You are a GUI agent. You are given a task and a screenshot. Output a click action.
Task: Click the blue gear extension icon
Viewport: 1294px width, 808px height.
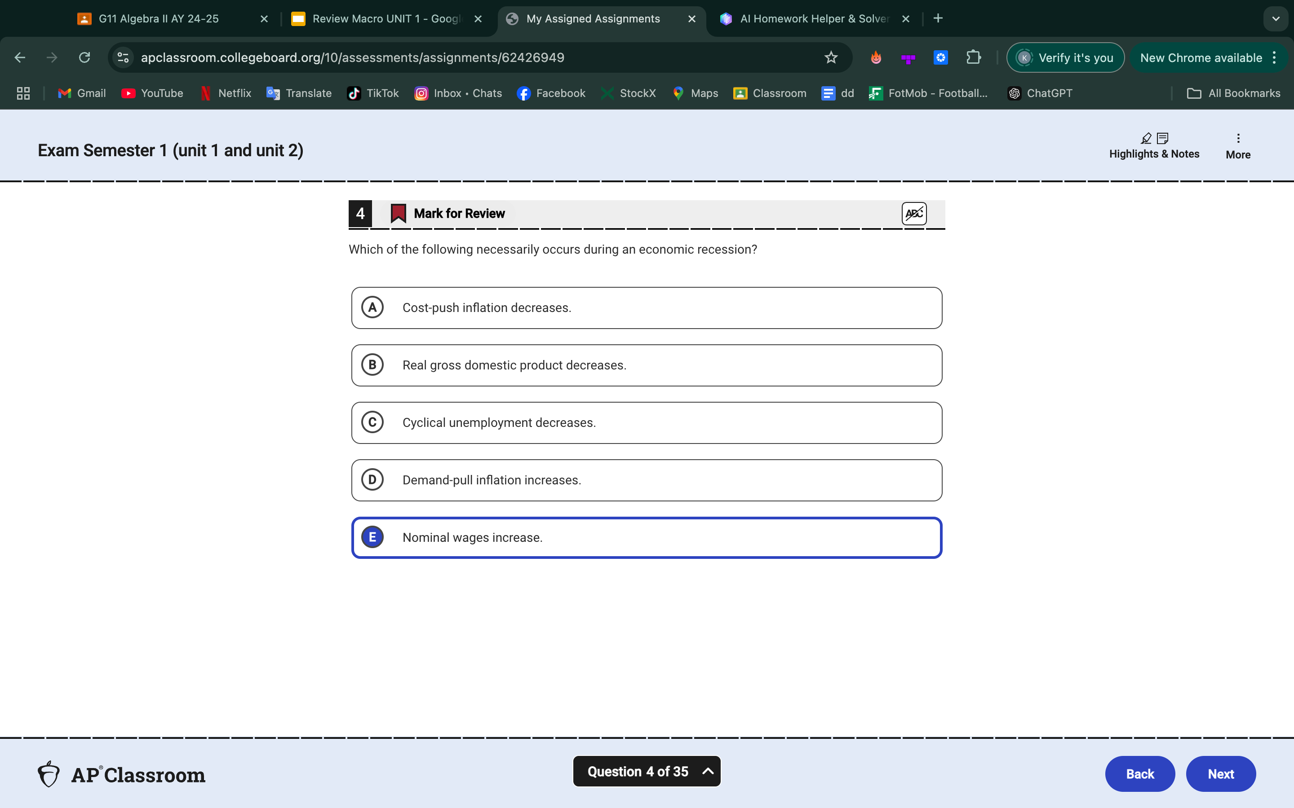coord(940,58)
